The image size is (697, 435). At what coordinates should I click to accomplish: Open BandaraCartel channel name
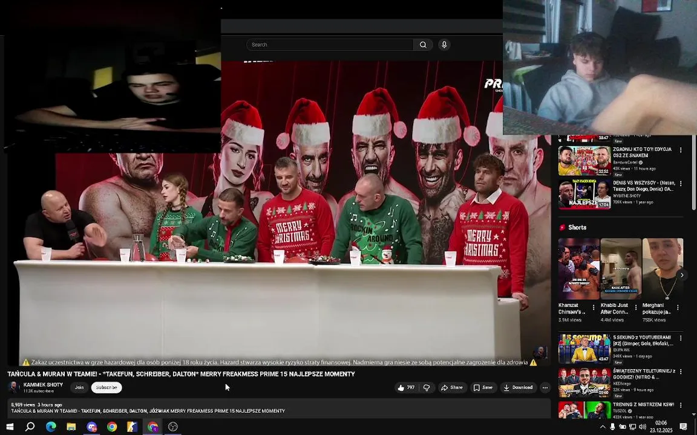pyautogui.click(x=625, y=163)
